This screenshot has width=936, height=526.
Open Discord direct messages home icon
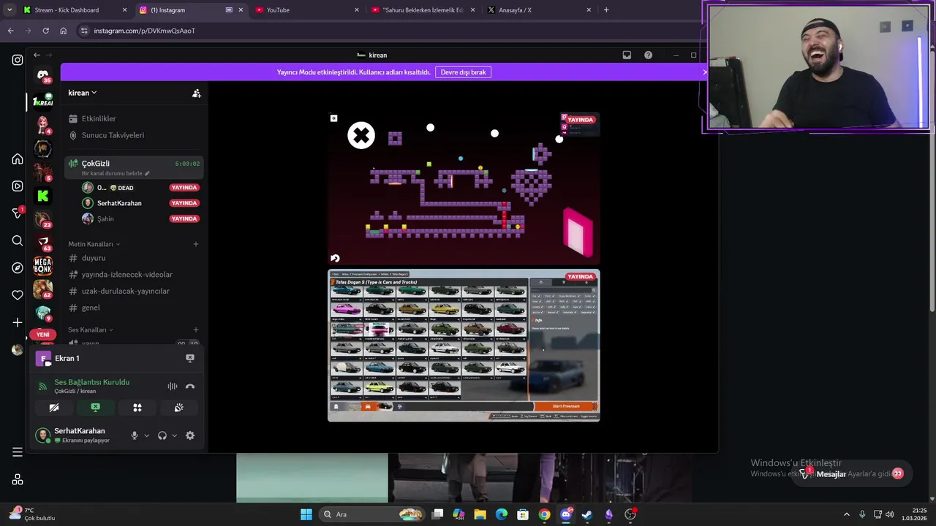tap(43, 75)
